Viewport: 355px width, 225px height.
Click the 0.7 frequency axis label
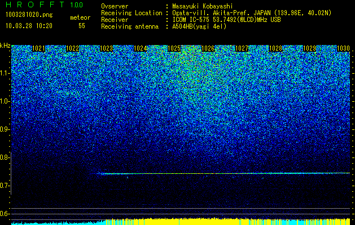pyautogui.click(x=4, y=186)
